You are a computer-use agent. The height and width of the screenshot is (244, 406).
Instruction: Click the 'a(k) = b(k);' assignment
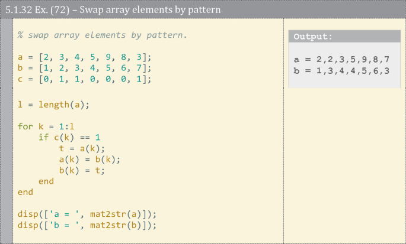[89, 160]
